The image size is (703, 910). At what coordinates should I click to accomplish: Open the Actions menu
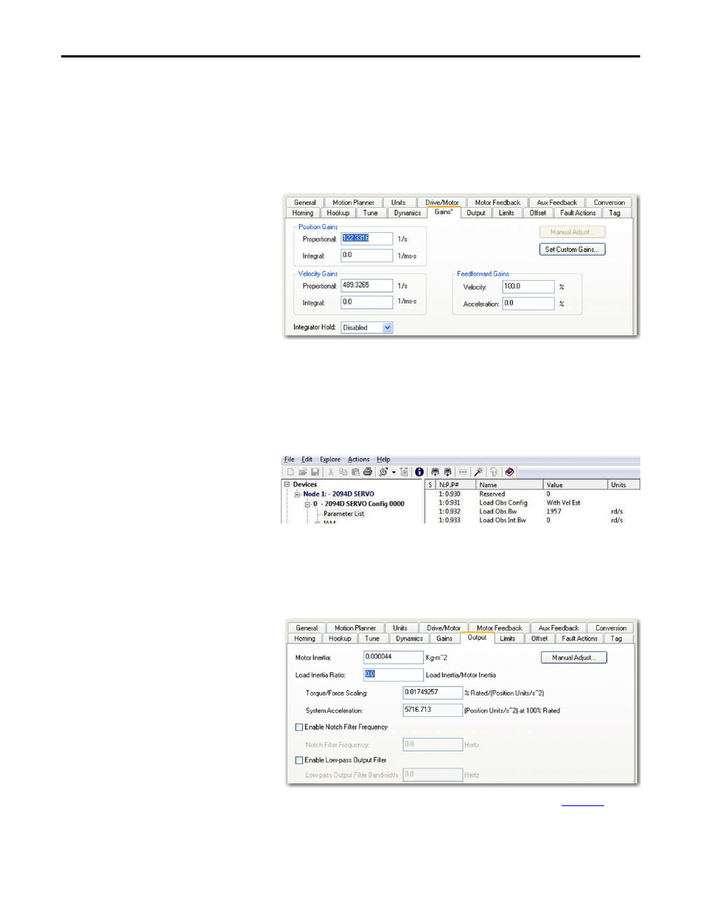coord(359,459)
